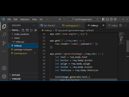Open package.json in the file tree
Viewport: 129px width, 97px height.
[23, 53]
